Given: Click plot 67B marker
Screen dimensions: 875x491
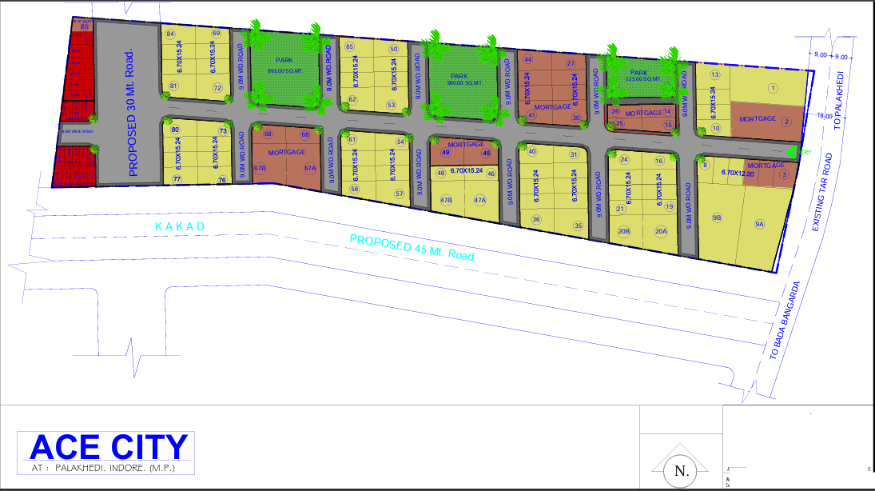Looking at the screenshot, I should coord(260,168).
